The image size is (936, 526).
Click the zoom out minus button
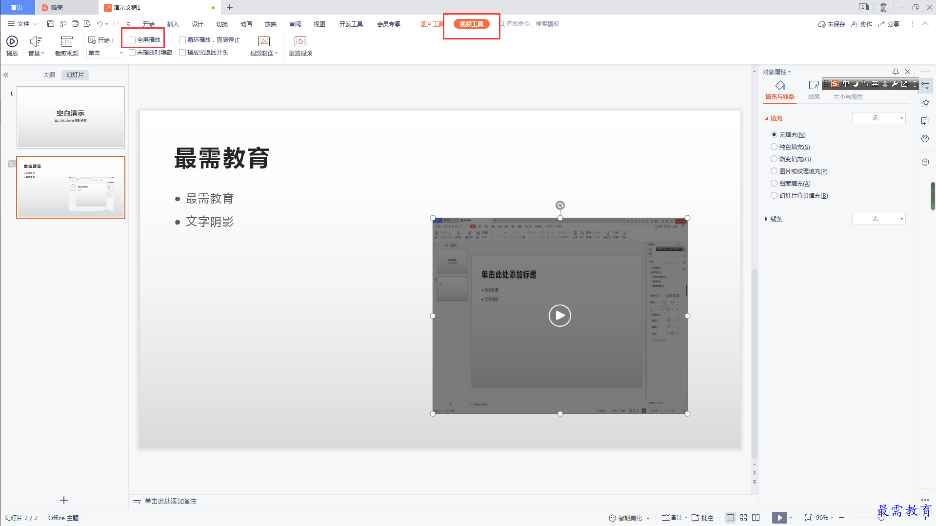(841, 518)
